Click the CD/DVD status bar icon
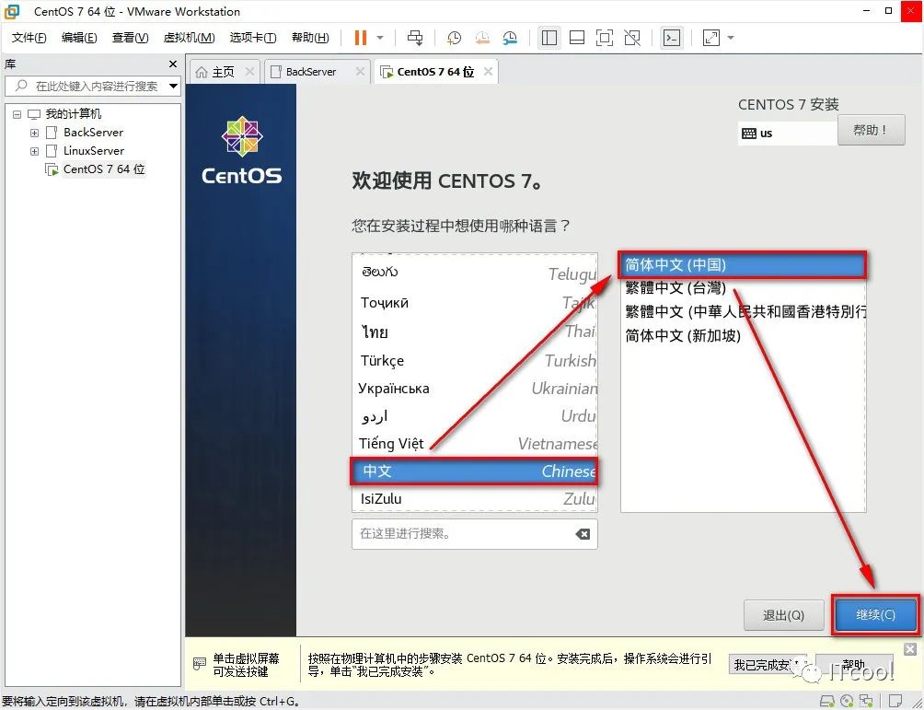Screen dimensions: 924x710 click(x=847, y=701)
